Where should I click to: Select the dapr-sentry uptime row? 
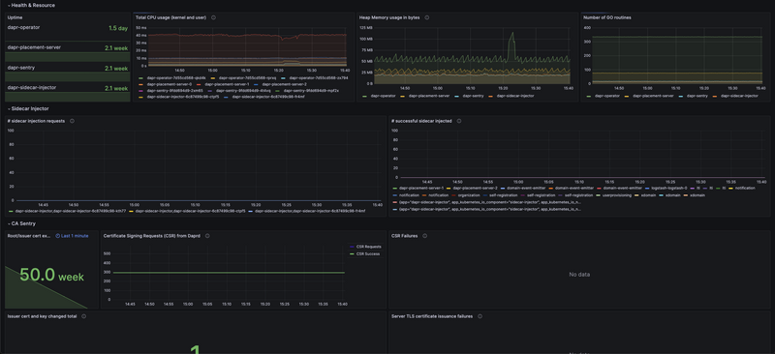pos(68,73)
